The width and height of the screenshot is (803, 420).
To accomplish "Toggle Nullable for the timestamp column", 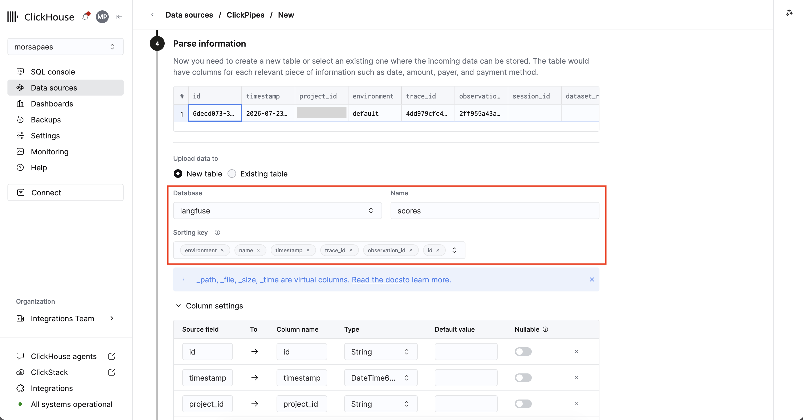I will tap(523, 378).
